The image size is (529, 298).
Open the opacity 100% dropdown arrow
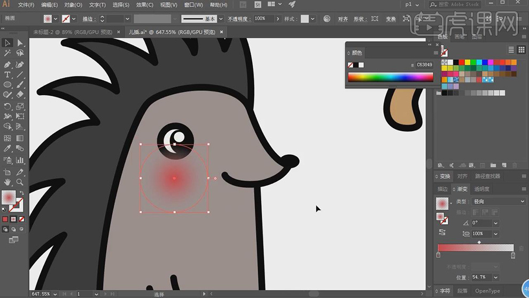click(x=277, y=19)
